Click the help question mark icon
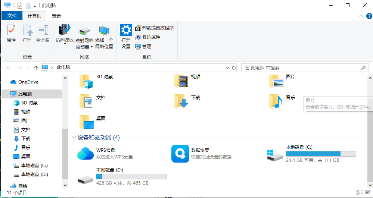373x198 pixels. pyautogui.click(x=369, y=16)
